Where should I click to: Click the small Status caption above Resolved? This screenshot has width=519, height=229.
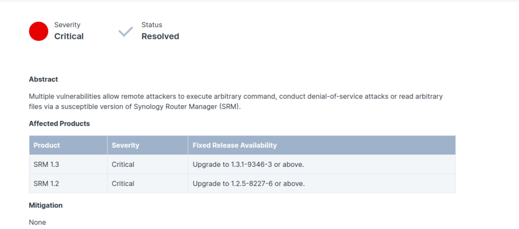click(x=152, y=25)
